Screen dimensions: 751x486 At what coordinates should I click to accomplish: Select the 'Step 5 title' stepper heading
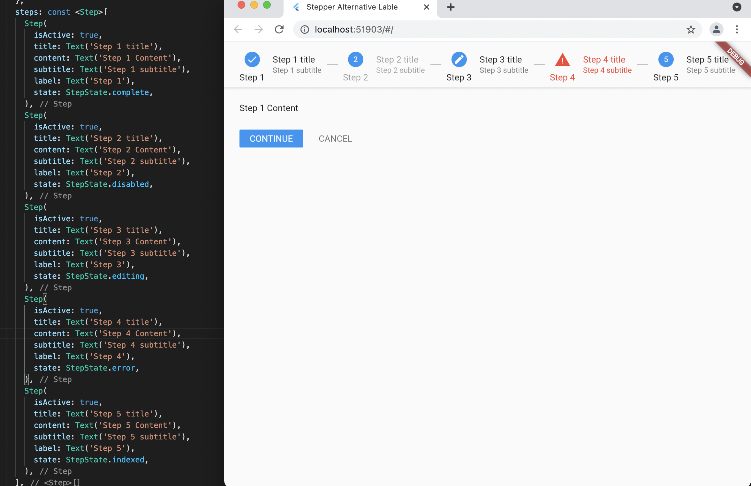(x=707, y=60)
